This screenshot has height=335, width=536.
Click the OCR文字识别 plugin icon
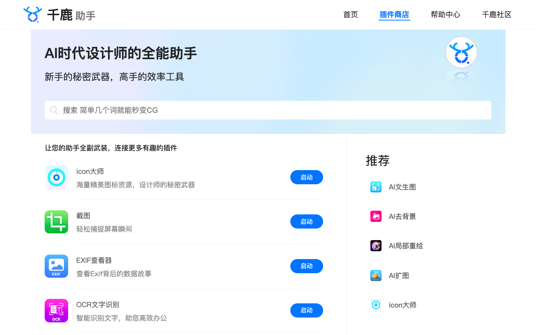(x=56, y=310)
